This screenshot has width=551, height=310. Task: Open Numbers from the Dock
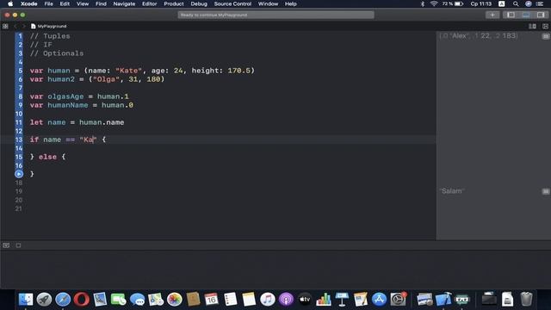pos(324,300)
